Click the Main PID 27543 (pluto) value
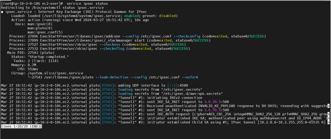 (x=41, y=53)
